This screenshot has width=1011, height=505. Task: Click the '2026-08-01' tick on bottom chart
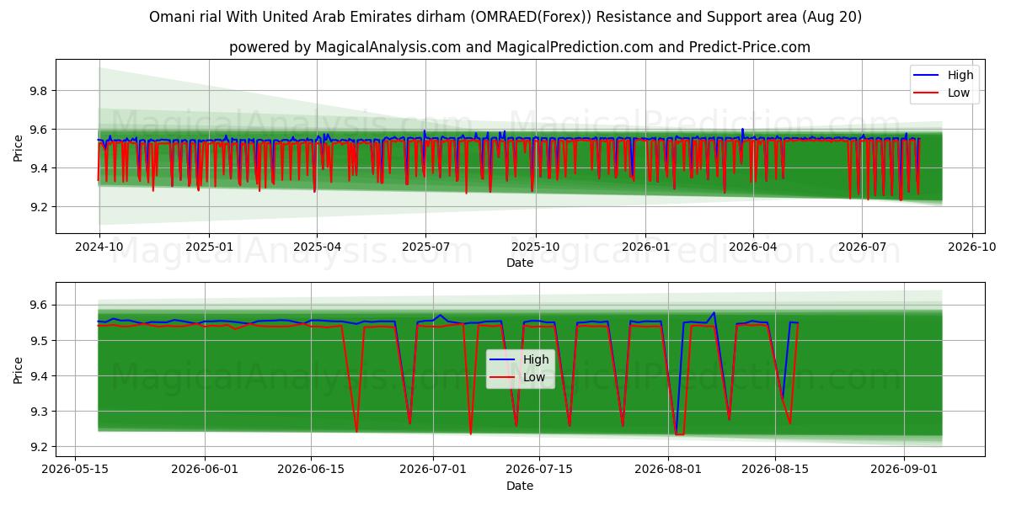pyautogui.click(x=669, y=470)
